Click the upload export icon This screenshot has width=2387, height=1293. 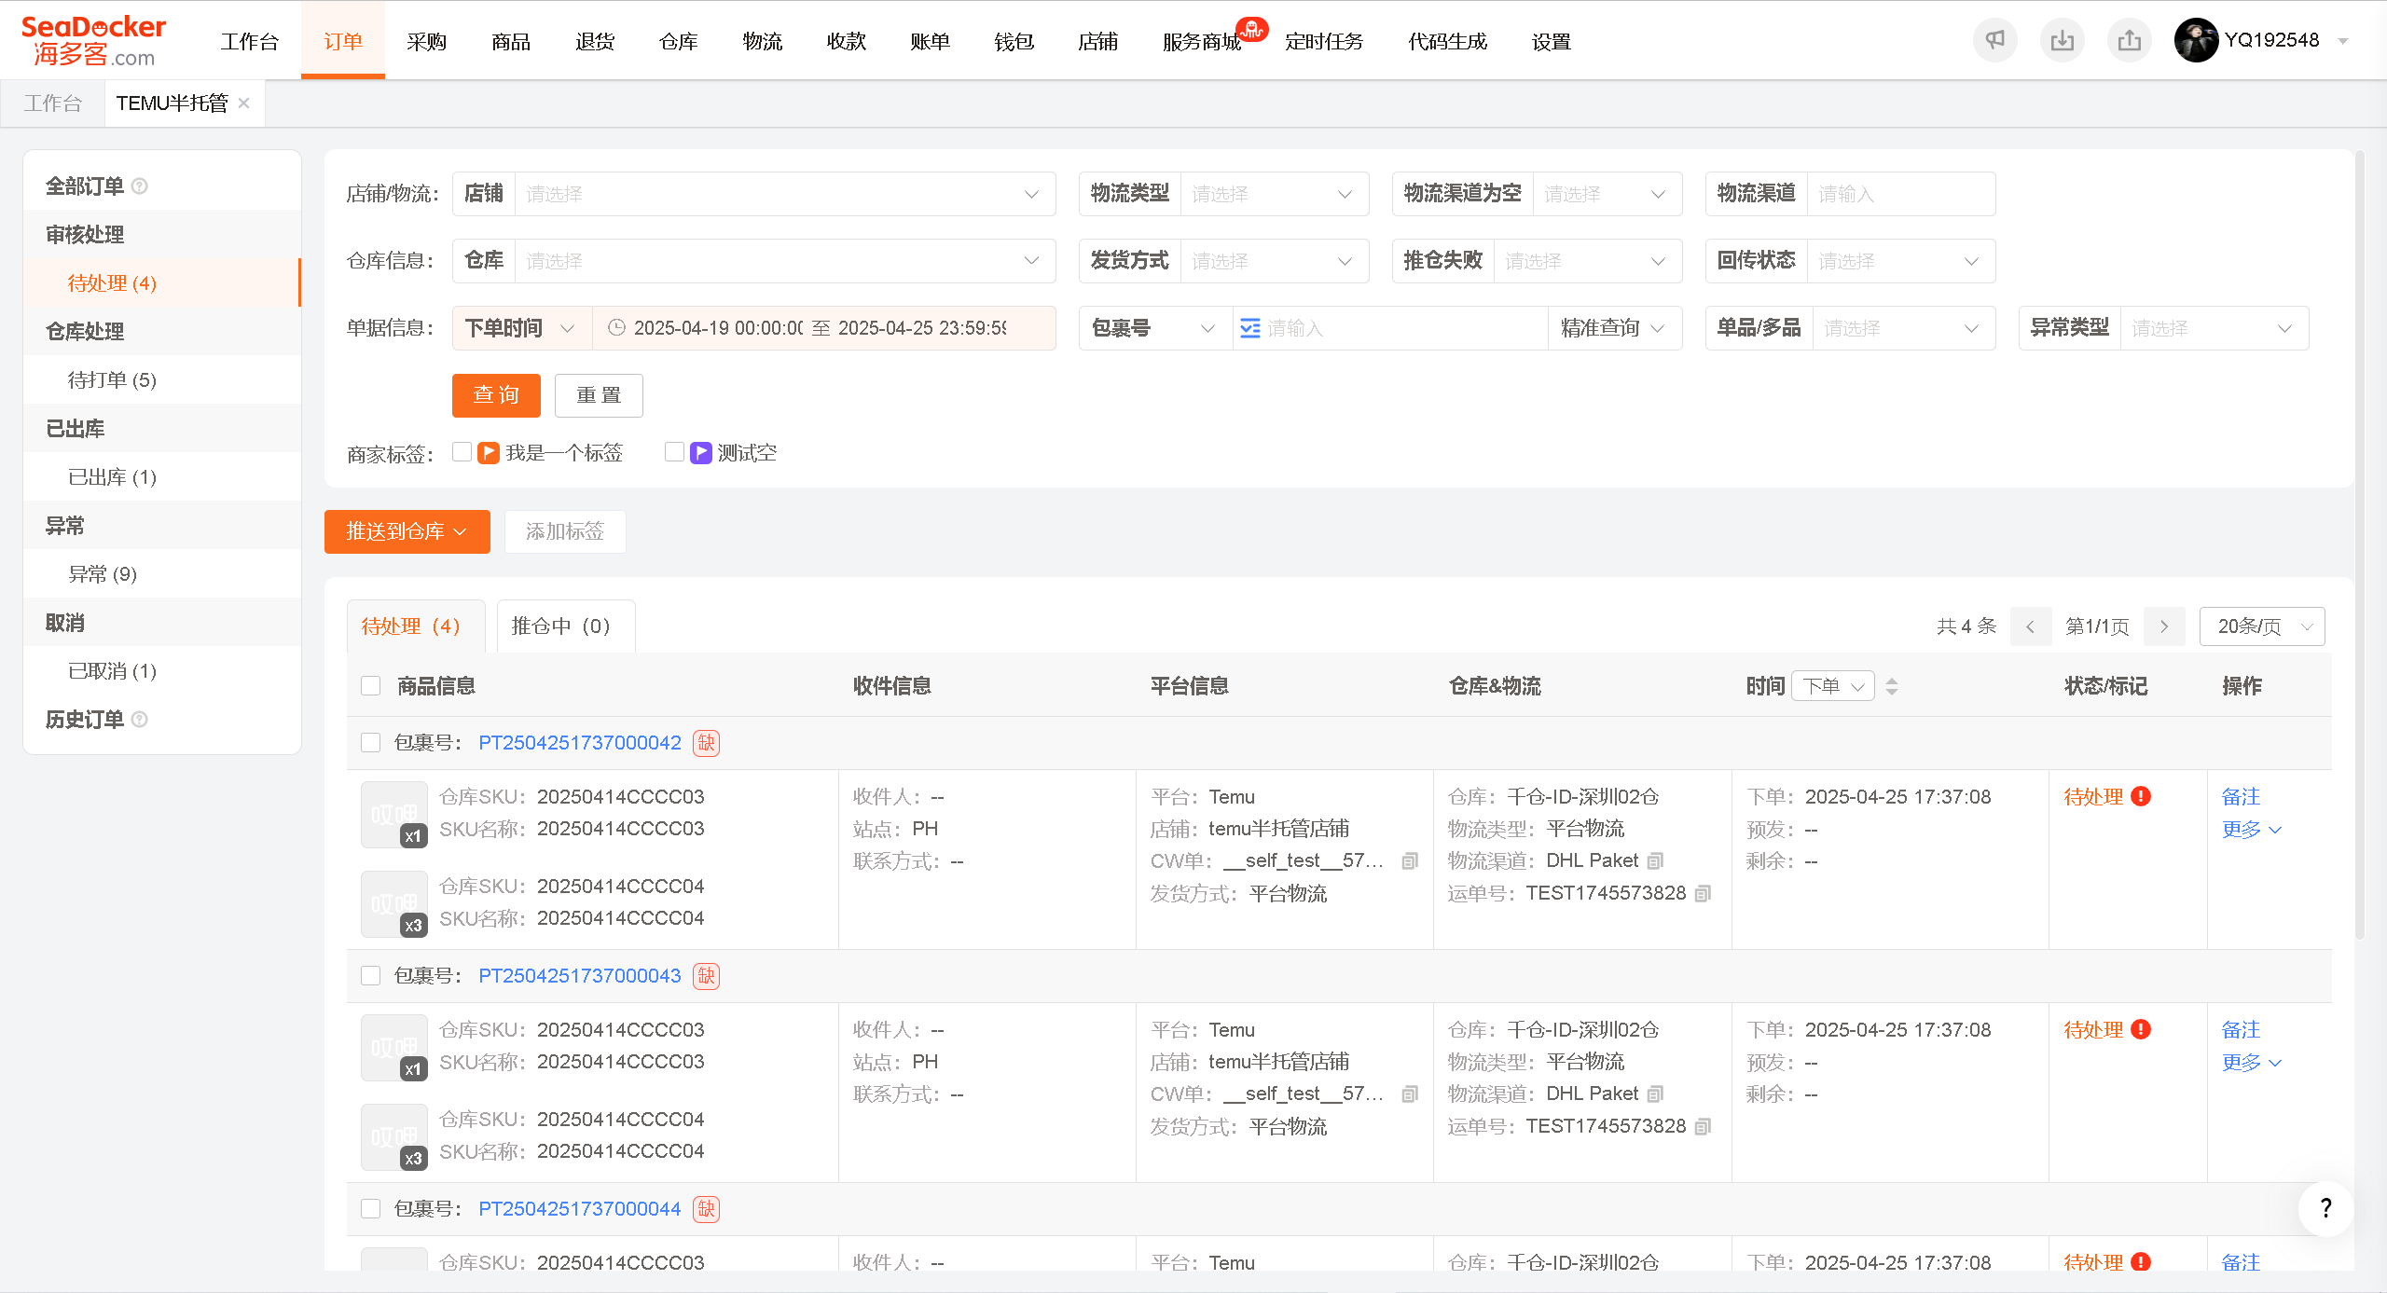pyautogui.click(x=2129, y=41)
